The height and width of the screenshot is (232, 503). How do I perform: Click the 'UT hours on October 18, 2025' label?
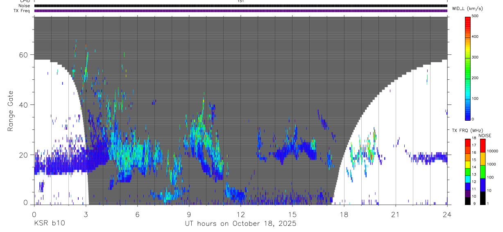tap(240, 223)
